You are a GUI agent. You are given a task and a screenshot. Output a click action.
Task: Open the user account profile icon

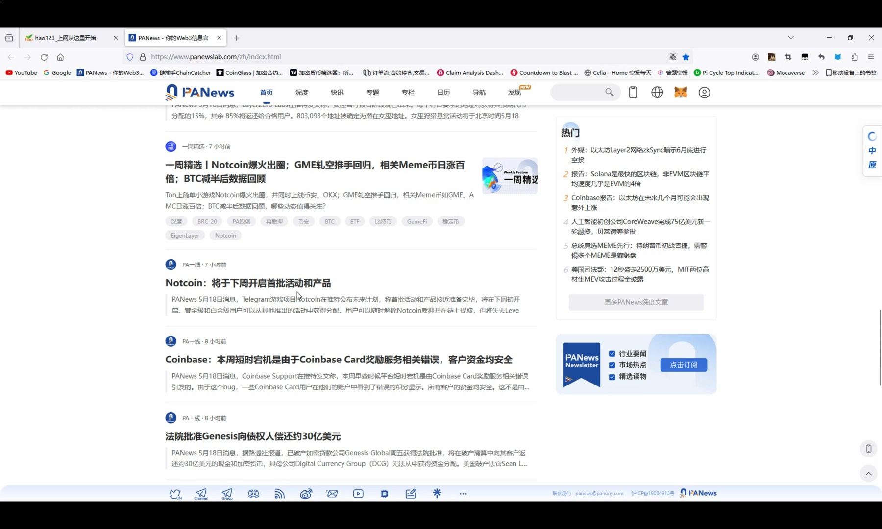pyautogui.click(x=704, y=92)
